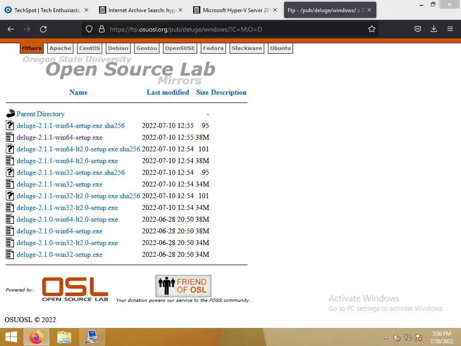
Task: Click the binary icon beside deluge-2.1.0-win32-setup.exe
Action: (10, 254)
